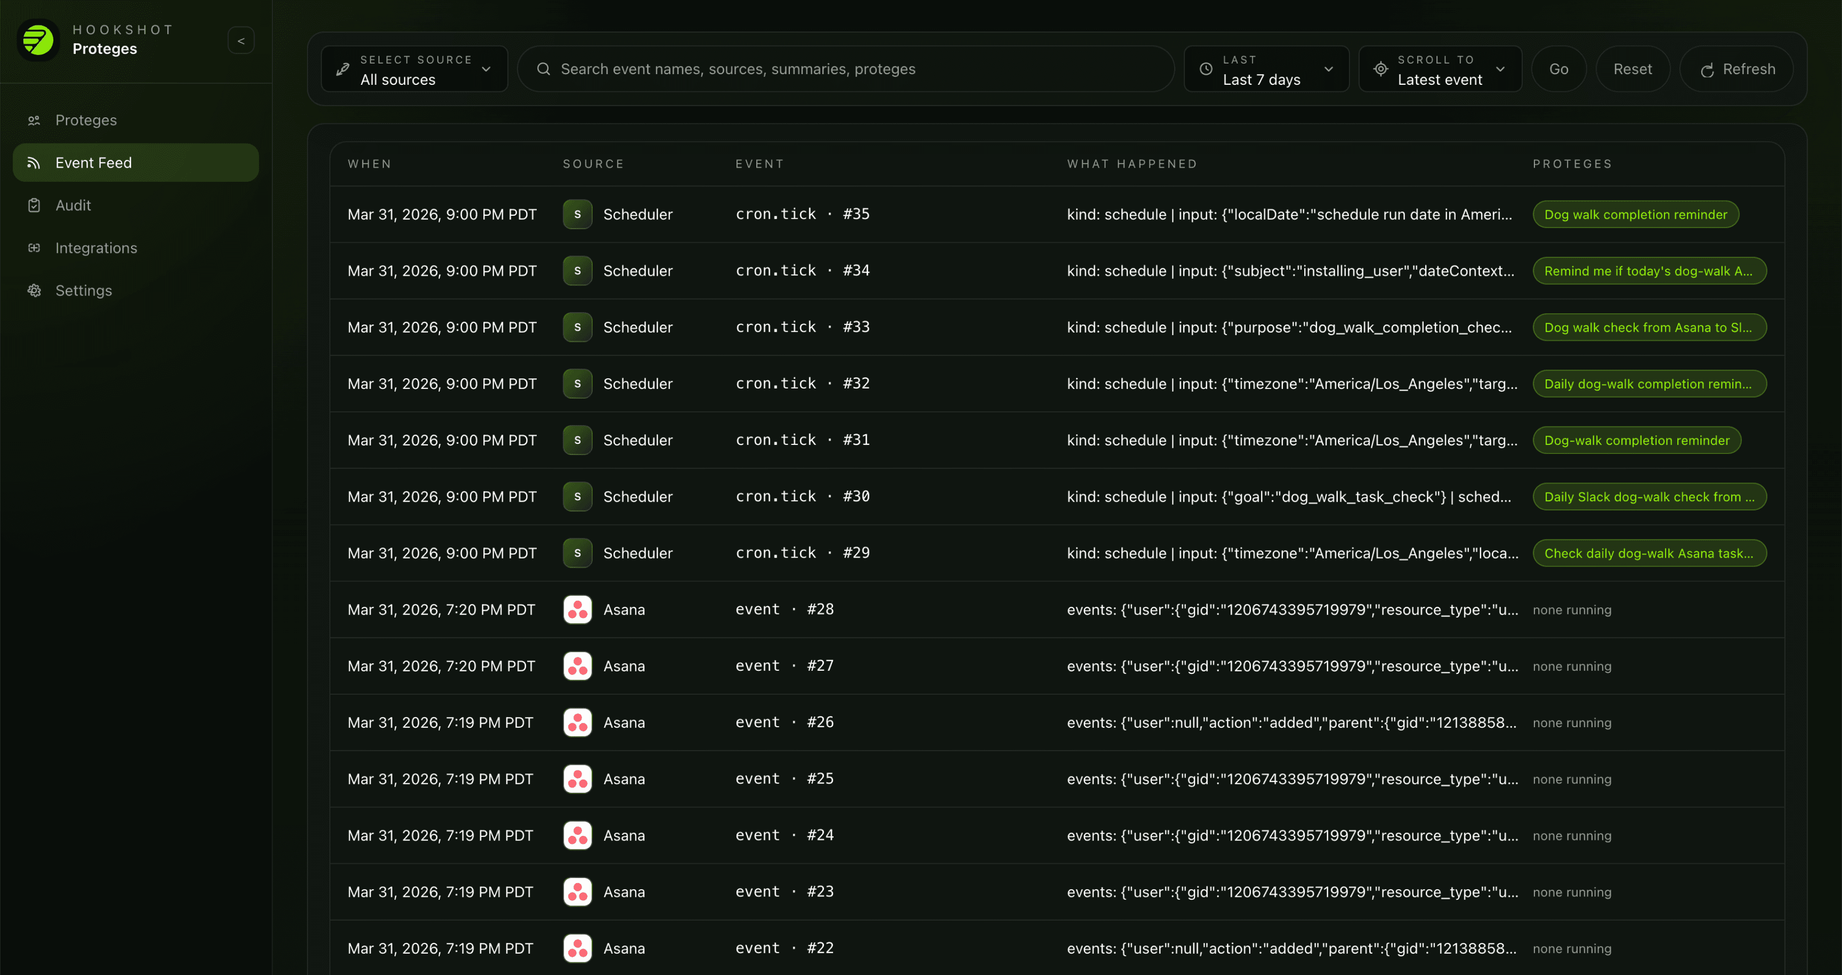The height and width of the screenshot is (975, 1842).
Task: Open Settings in the sidebar
Action: [x=84, y=290]
